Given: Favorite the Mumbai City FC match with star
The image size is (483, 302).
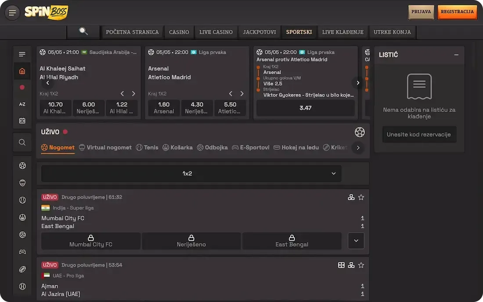Looking at the screenshot, I should [x=361, y=198].
